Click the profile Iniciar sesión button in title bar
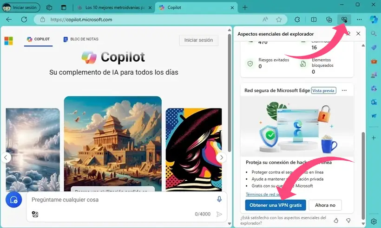The width and height of the screenshot is (381, 228). pyautogui.click(x=20, y=7)
